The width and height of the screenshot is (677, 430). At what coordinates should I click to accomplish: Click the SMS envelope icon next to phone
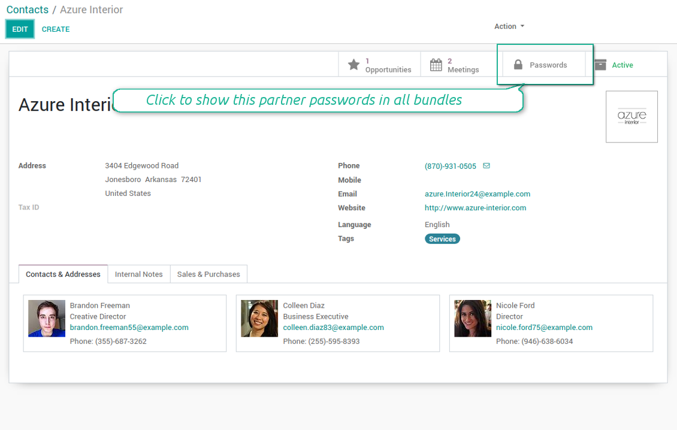486,166
